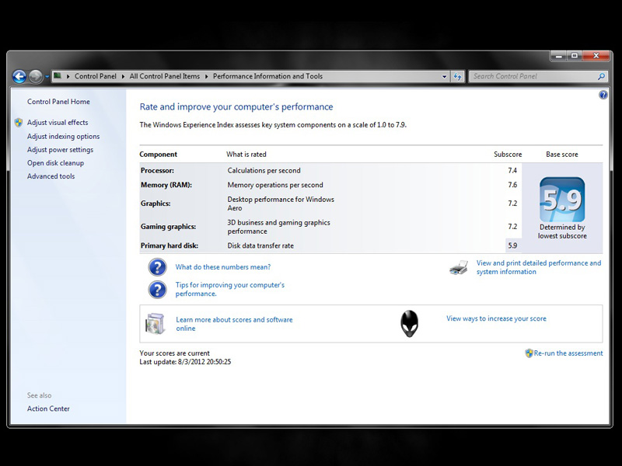Image resolution: width=622 pixels, height=466 pixels.
Task: Click the blue help question mark icon
Action: pyautogui.click(x=603, y=95)
